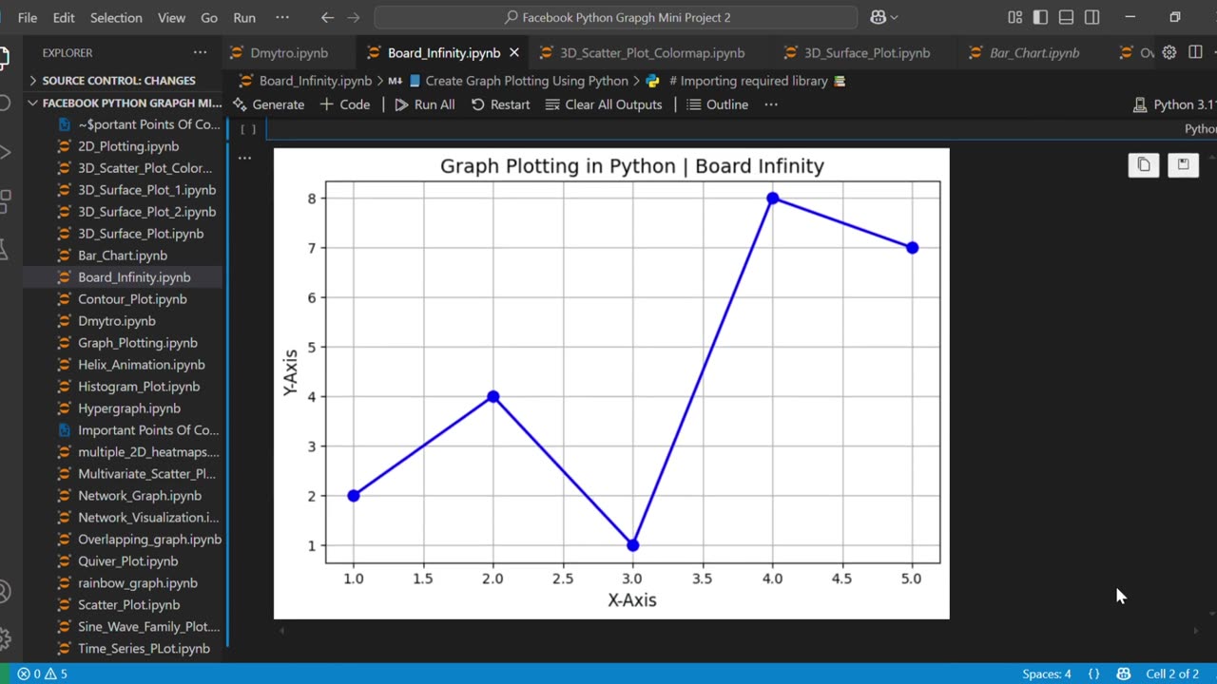Image resolution: width=1217 pixels, height=684 pixels.
Task: Open Time_Series_PLot.ipynb file
Action: [144, 649]
